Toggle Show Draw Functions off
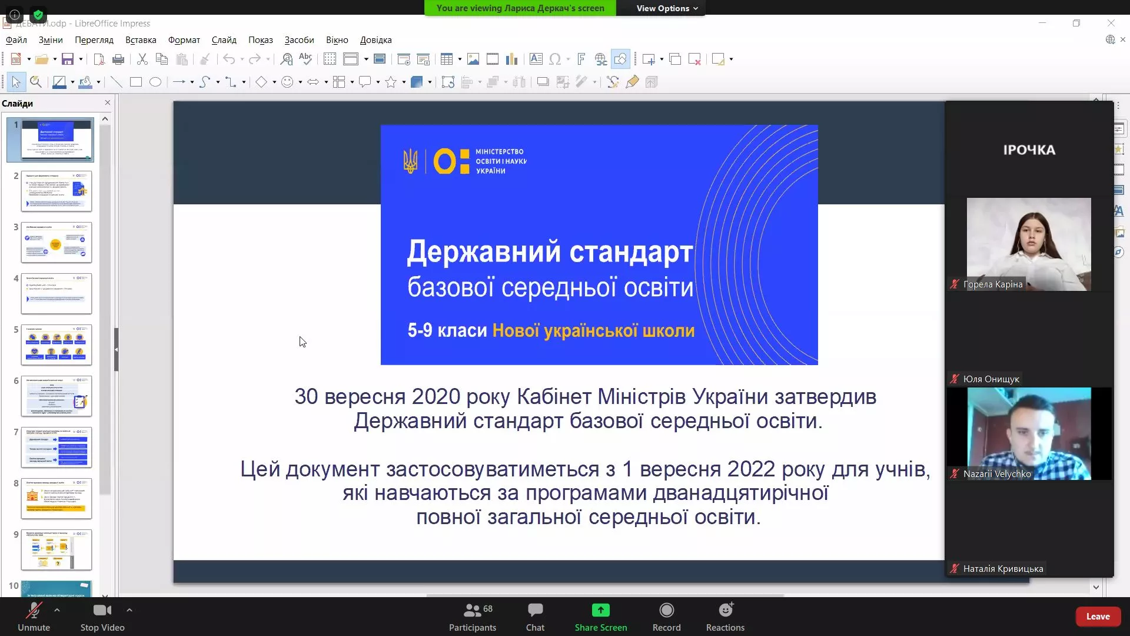1130x636 pixels. coord(620,59)
